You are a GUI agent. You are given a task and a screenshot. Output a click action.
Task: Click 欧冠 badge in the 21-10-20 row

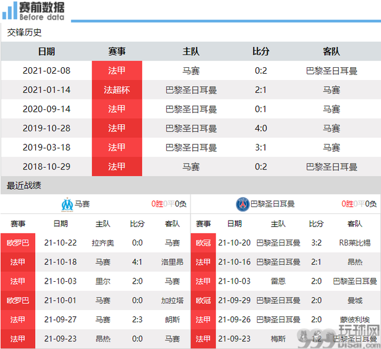(204, 243)
